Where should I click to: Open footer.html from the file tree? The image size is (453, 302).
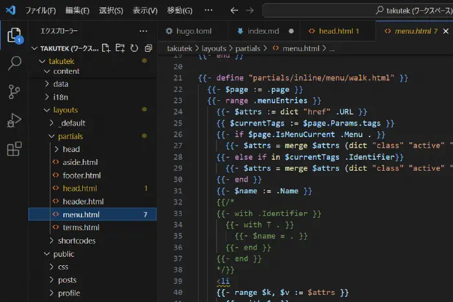(x=82, y=175)
